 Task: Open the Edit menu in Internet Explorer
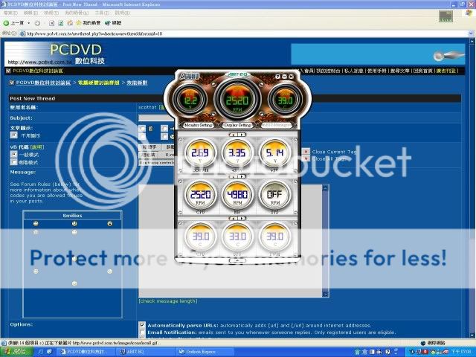[x=30, y=13]
